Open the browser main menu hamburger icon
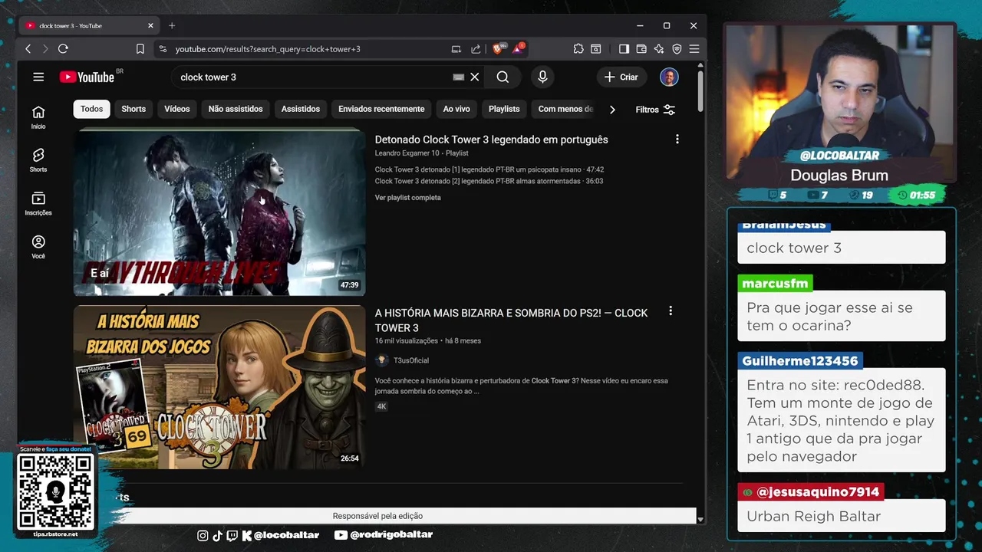 coord(694,49)
